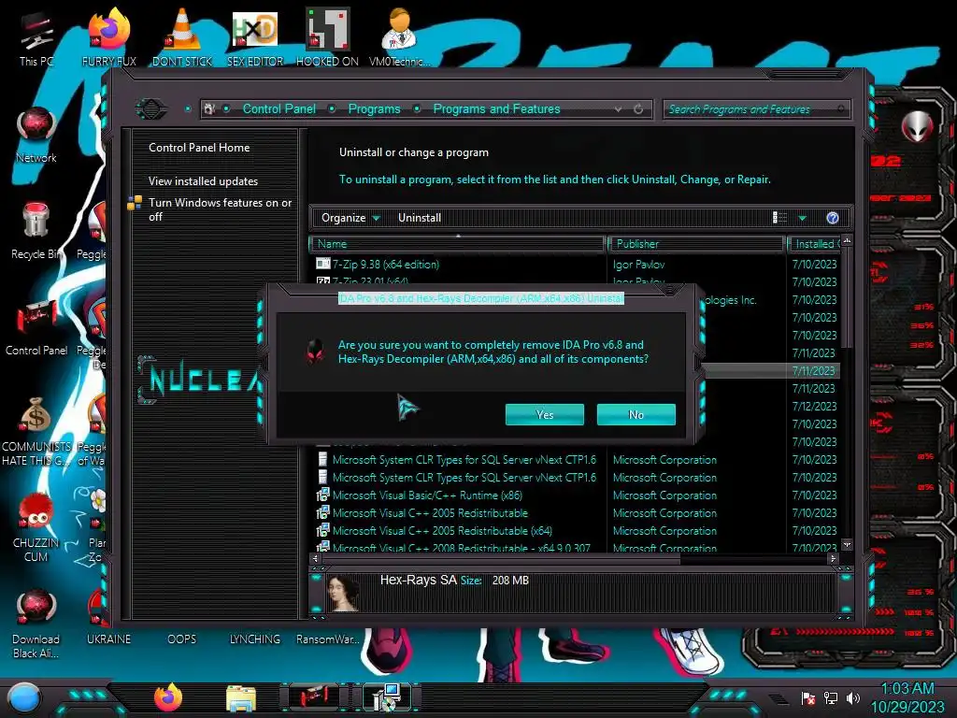Select the upper Microsoft System CLR Types entry
The image size is (957, 718).
click(464, 460)
